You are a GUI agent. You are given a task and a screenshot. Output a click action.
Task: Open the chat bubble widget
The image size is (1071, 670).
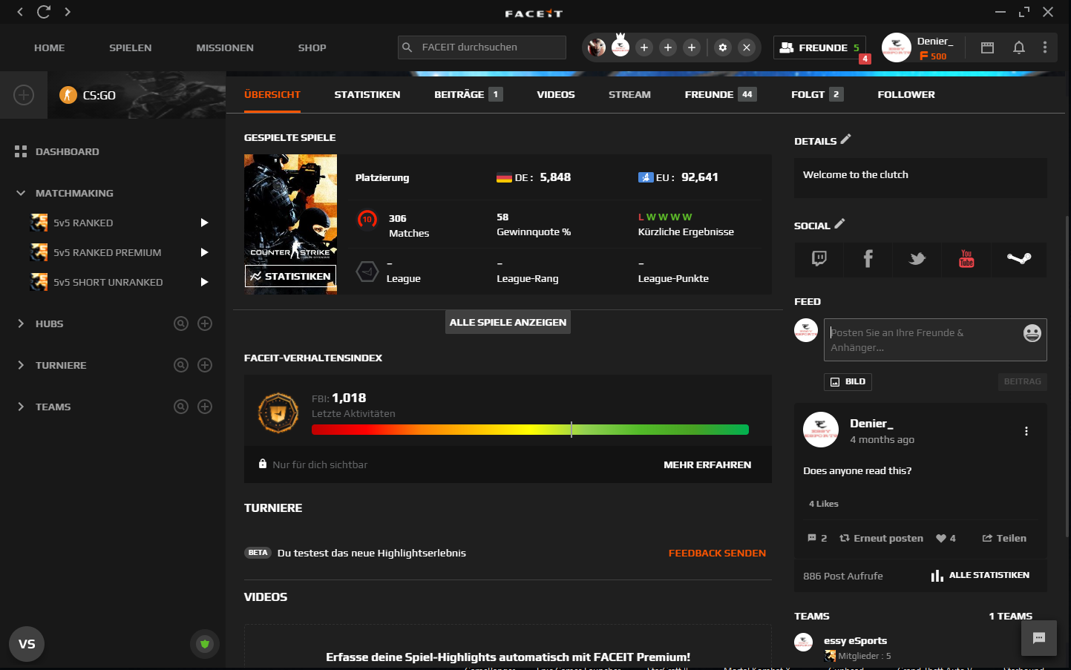pos(1039,638)
